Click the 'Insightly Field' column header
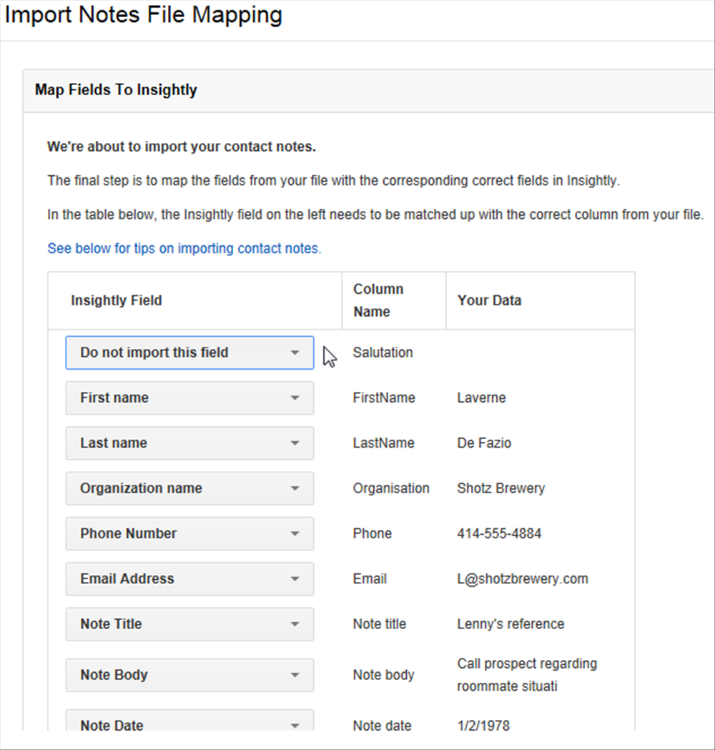Image resolution: width=715 pixels, height=750 pixels. (x=117, y=300)
